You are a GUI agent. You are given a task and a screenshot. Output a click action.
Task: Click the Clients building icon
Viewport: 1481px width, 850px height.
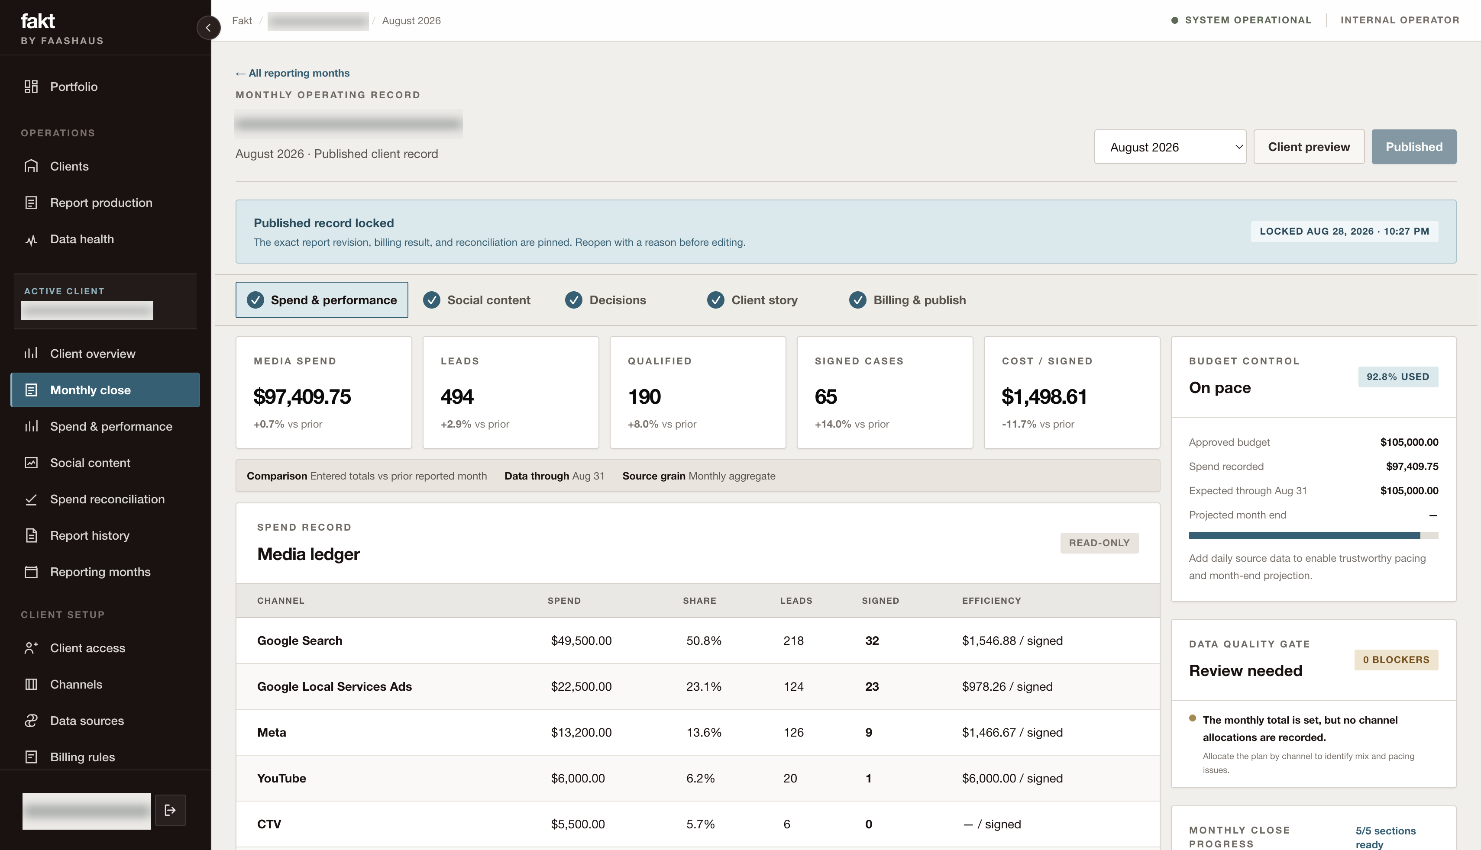pos(31,166)
